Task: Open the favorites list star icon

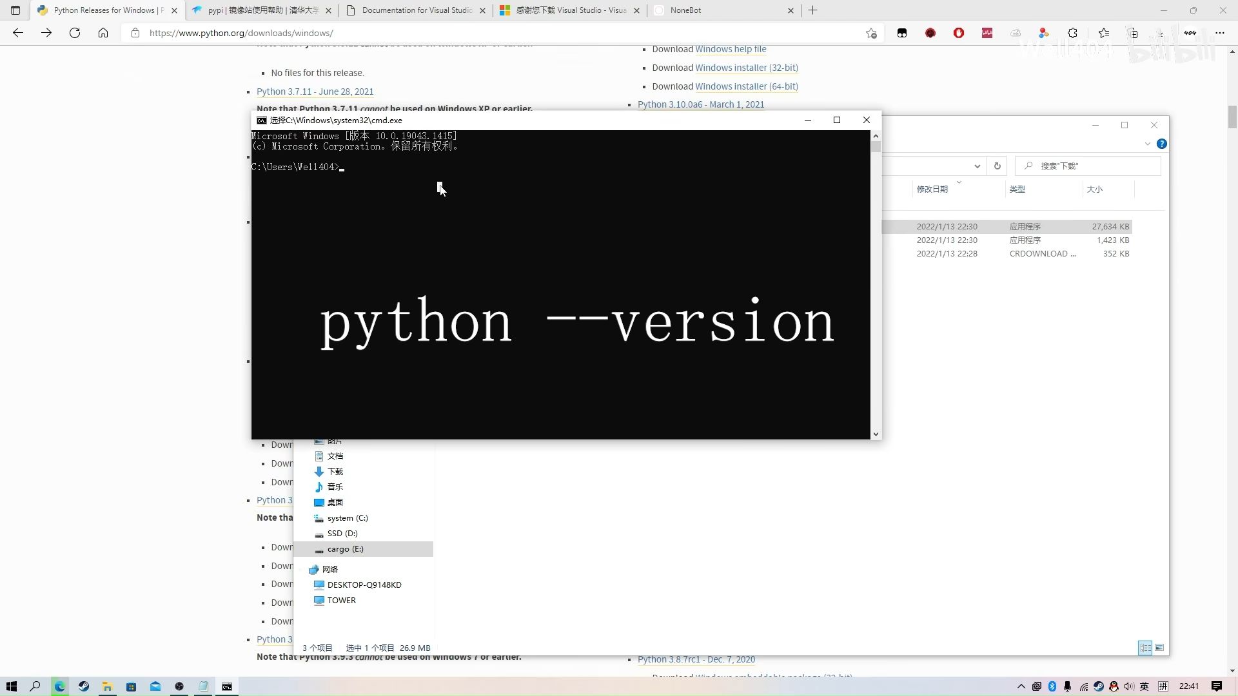Action: [x=1104, y=33]
